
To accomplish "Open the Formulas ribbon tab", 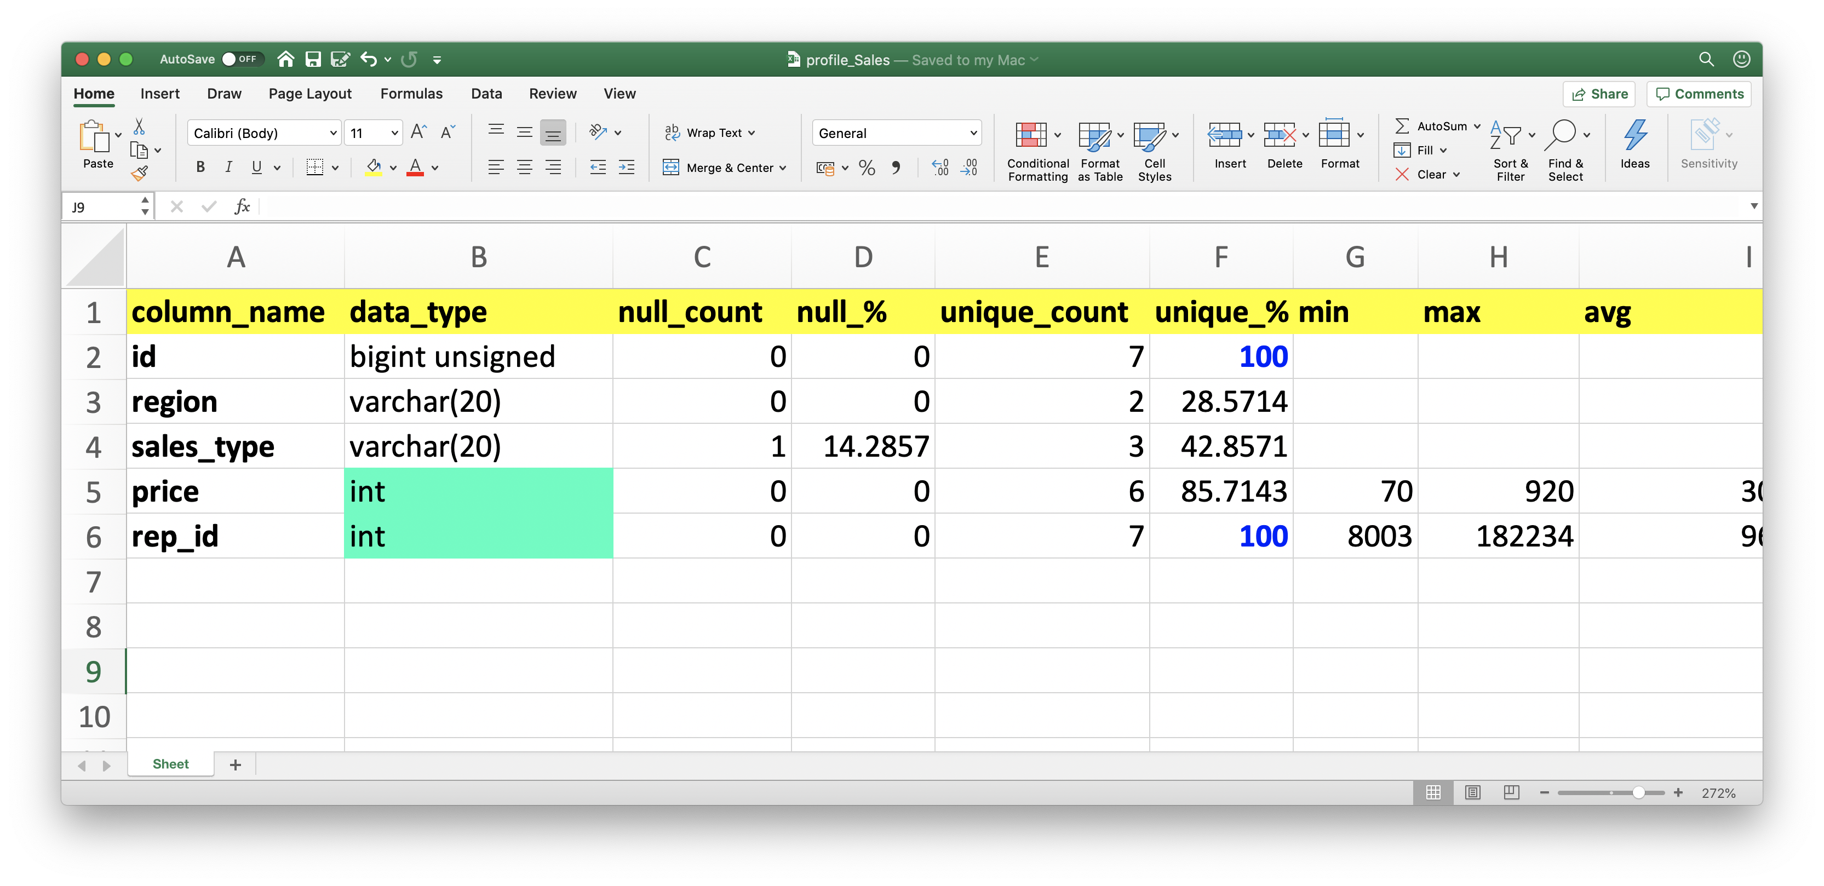I will click(411, 94).
